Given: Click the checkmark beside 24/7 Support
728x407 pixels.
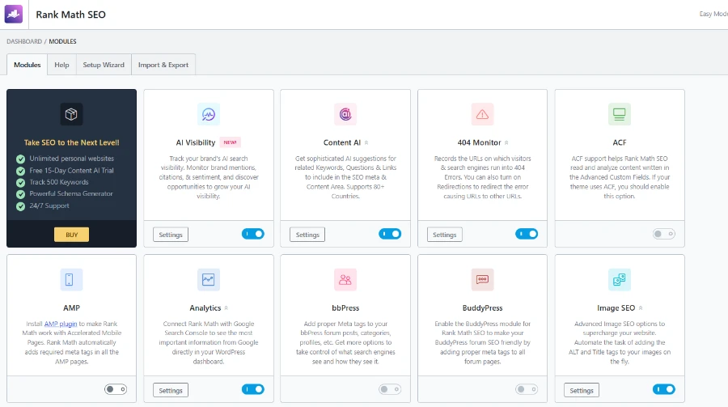Looking at the screenshot, I should coord(20,206).
